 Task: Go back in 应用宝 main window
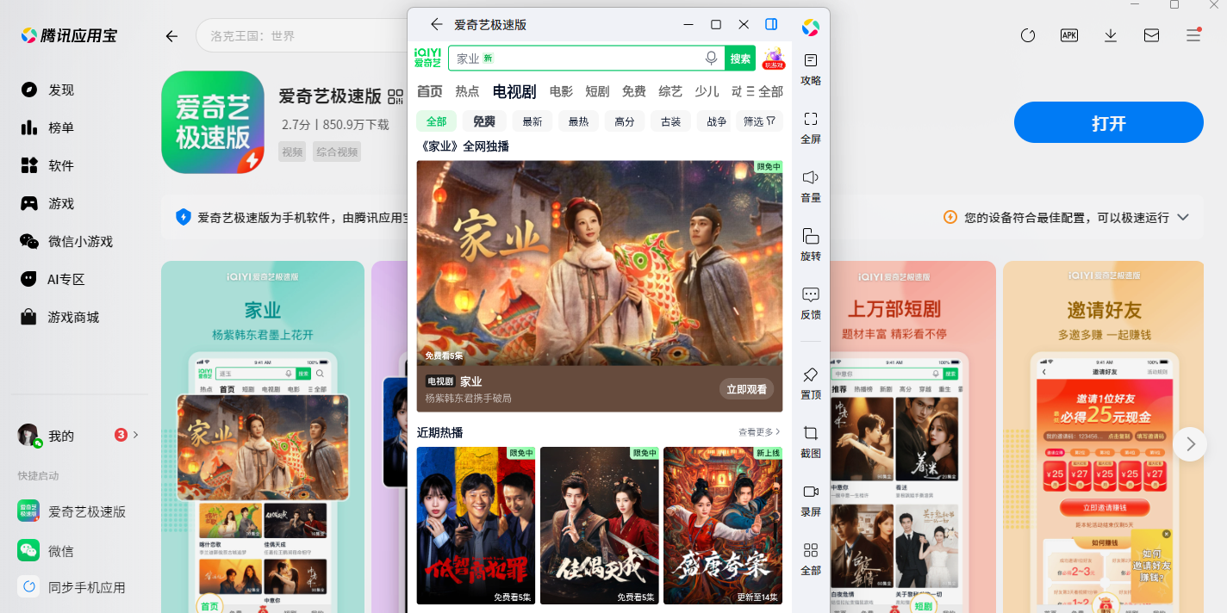pos(171,36)
